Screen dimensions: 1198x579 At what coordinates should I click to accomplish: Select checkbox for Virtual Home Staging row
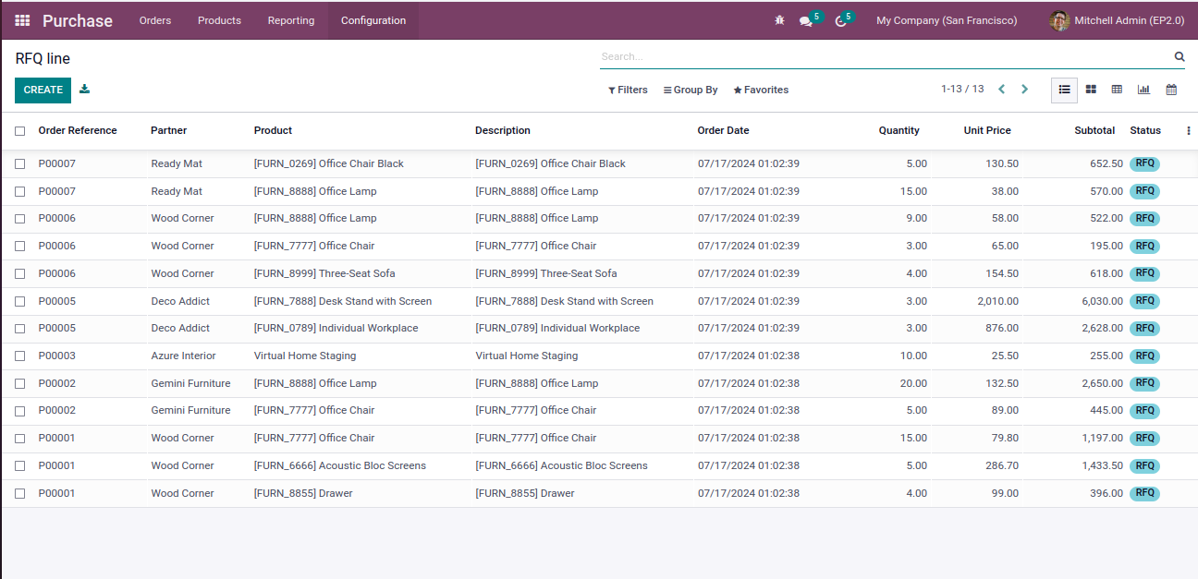pyautogui.click(x=20, y=356)
